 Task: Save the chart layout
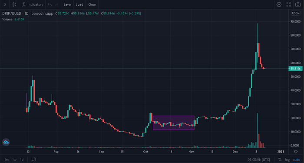click(67, 4)
